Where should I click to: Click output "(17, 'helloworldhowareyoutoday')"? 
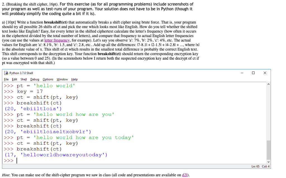coord(56,155)
